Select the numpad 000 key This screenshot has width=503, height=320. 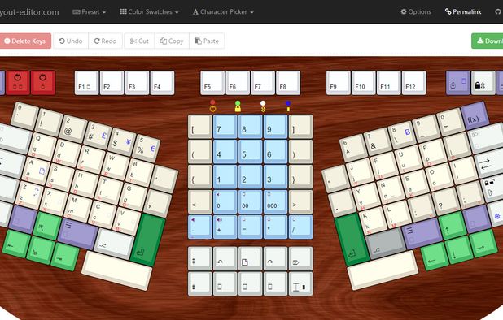(275, 202)
